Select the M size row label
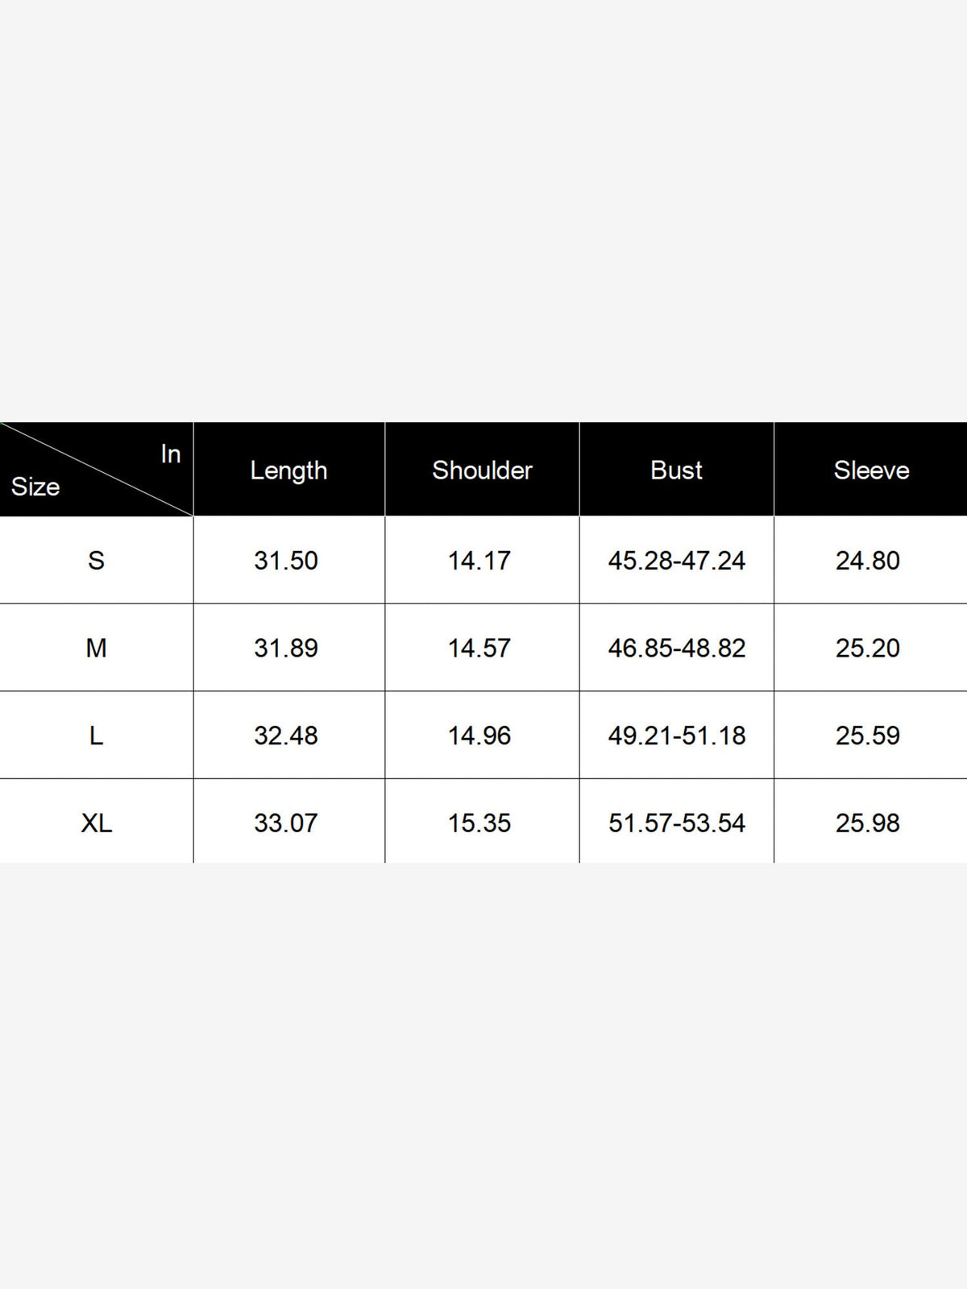 pos(96,648)
